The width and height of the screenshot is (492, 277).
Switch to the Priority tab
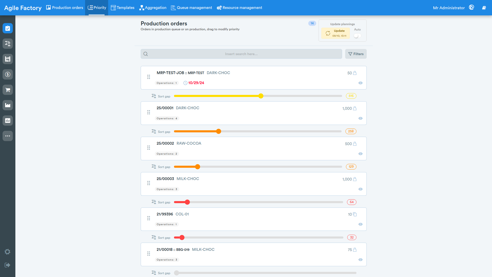(97, 8)
